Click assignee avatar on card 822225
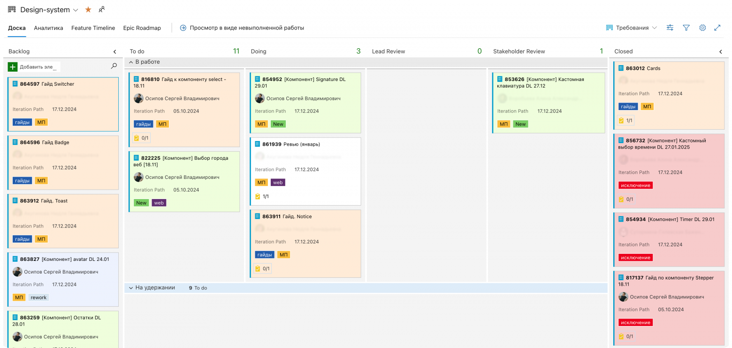732x348 pixels. [x=138, y=177]
